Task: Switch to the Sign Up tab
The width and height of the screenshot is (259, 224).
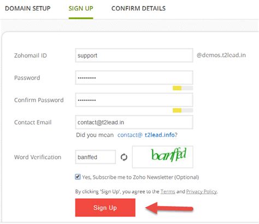Action: (x=81, y=8)
